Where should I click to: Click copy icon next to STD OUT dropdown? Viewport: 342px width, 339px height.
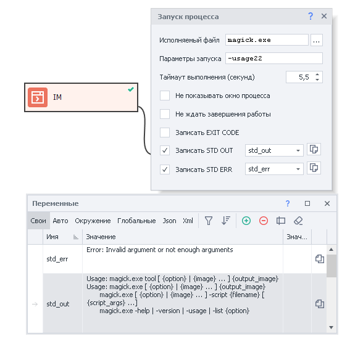314,149
